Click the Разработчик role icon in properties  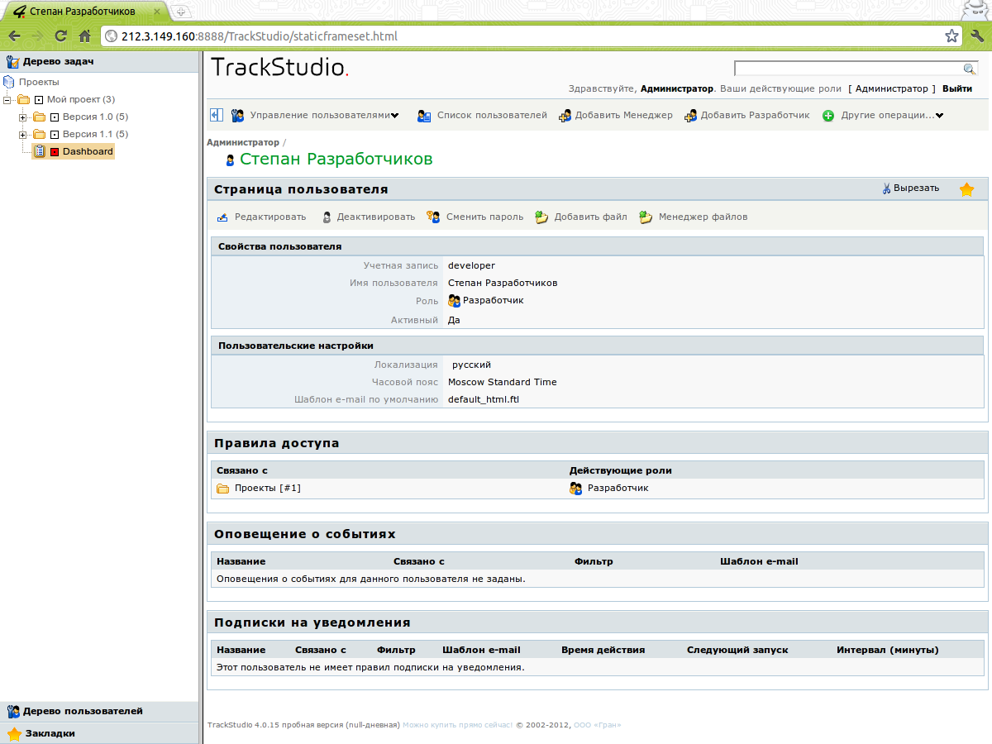(454, 301)
